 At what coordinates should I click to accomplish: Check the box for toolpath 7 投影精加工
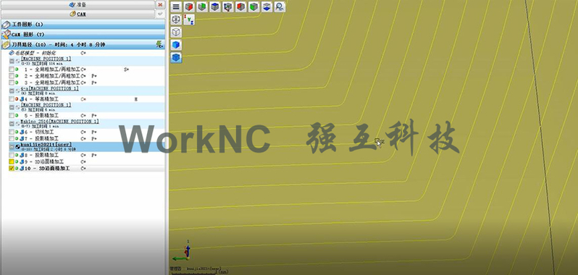point(12,138)
